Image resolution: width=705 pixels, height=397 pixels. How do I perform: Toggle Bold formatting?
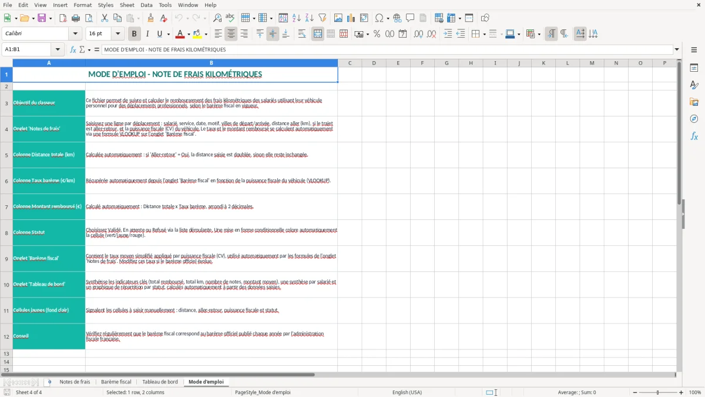pos(134,34)
